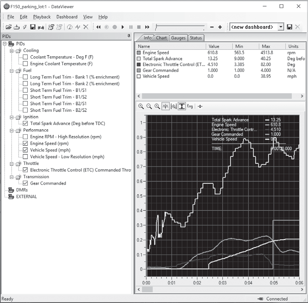Click the waveform chart icon in main toolbar
This screenshot has height=303, width=308.
pos(78,27)
